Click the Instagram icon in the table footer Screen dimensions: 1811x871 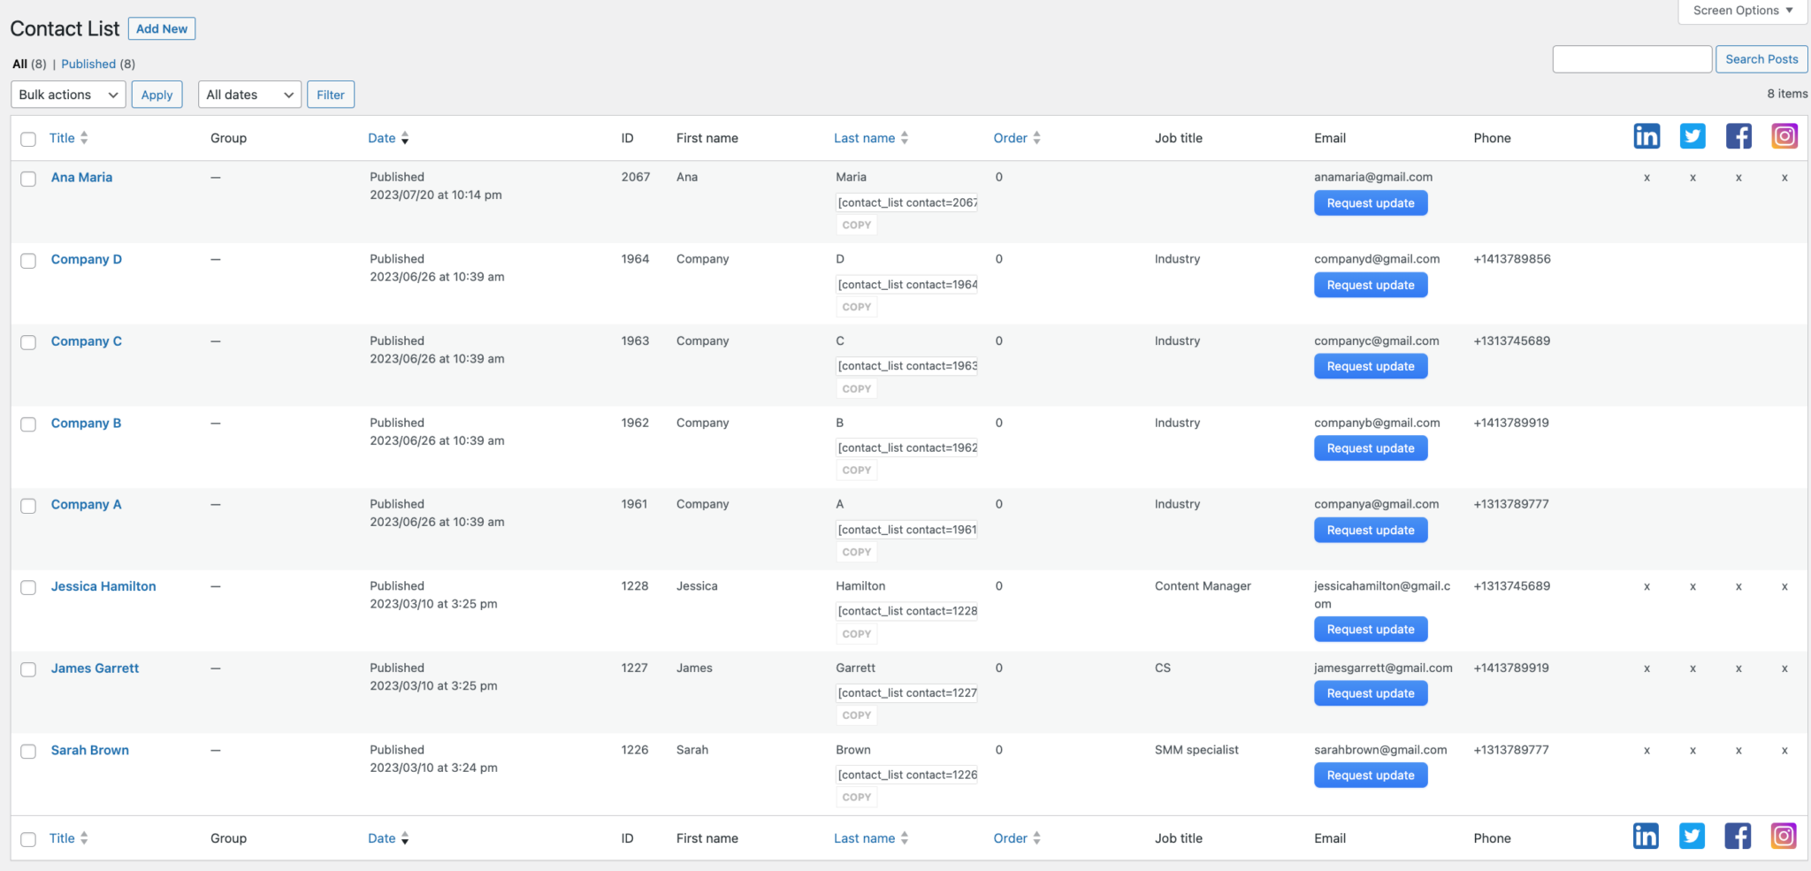[x=1784, y=837]
